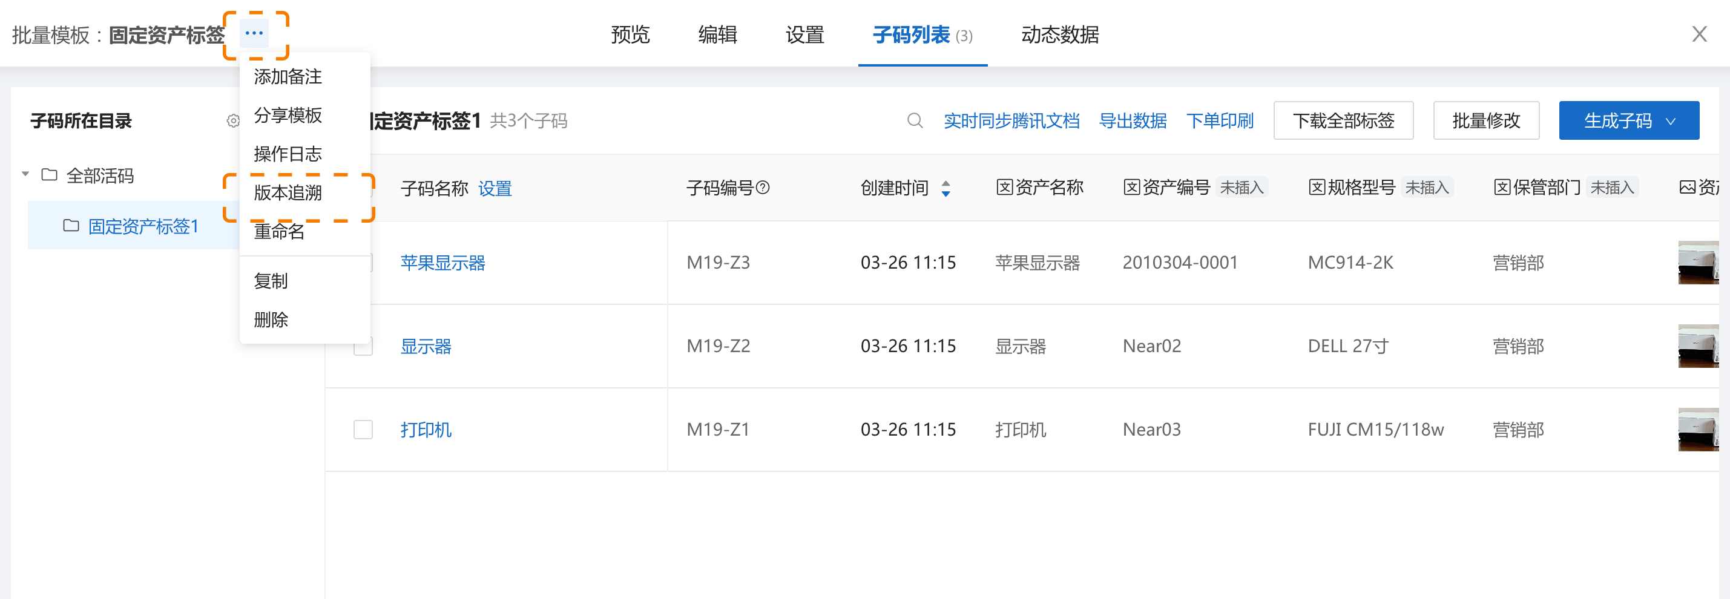Image resolution: width=1730 pixels, height=599 pixels.
Task: Close the template panel with the X icon
Action: 1699,34
